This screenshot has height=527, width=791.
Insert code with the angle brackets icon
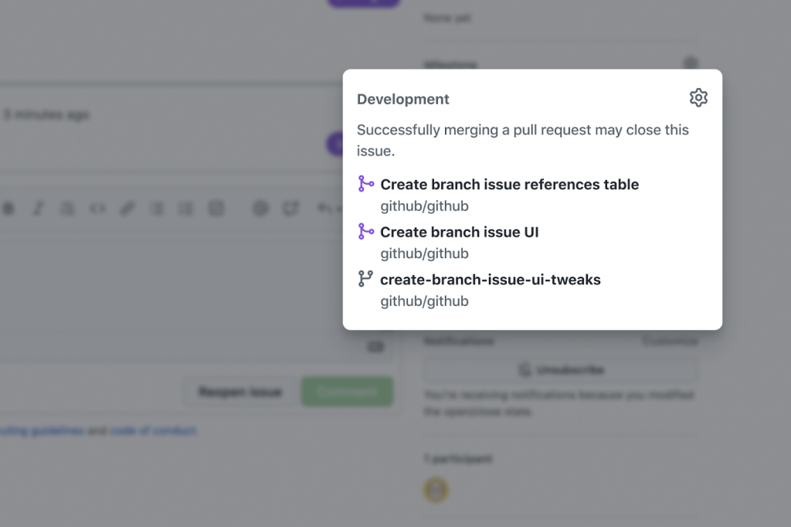coord(97,209)
